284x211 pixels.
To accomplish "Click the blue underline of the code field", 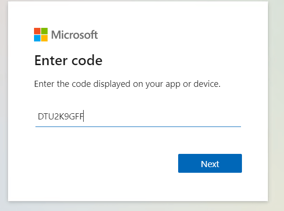I will coord(138,127).
